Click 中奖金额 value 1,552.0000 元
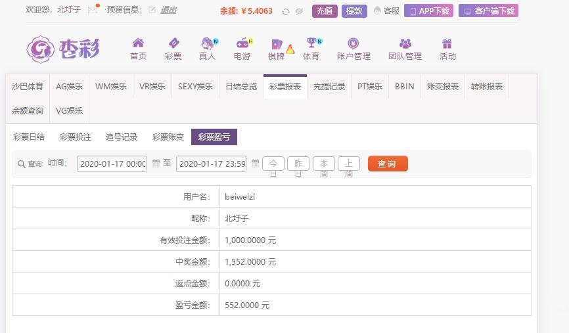 tap(250, 262)
